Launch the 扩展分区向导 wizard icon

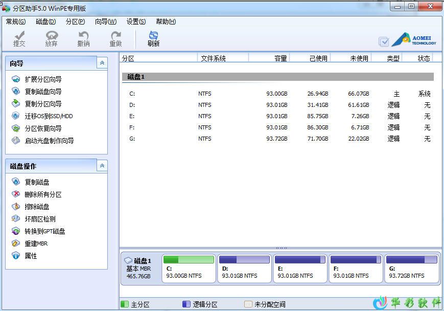coord(16,79)
